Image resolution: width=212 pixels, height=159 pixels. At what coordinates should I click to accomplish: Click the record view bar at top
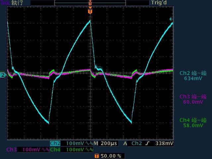click(x=90, y=3)
